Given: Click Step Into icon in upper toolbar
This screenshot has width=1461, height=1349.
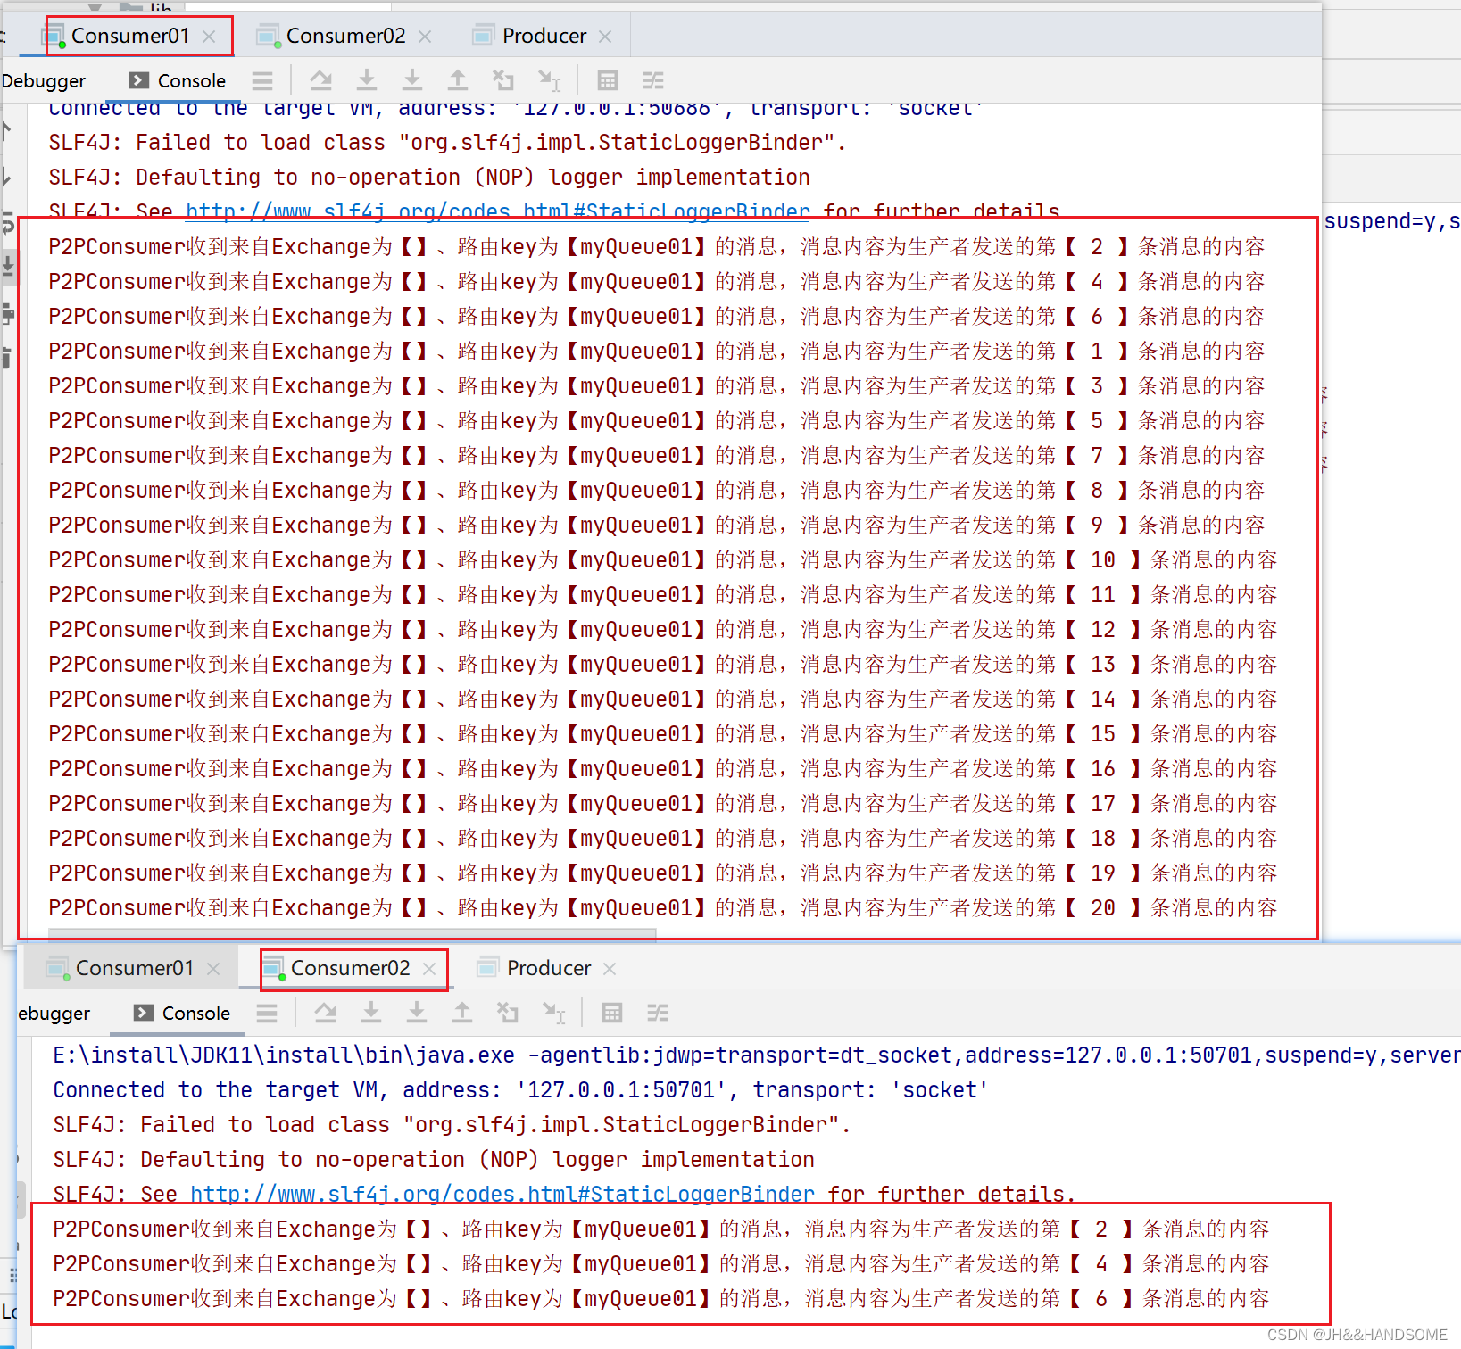Looking at the screenshot, I should tap(367, 81).
